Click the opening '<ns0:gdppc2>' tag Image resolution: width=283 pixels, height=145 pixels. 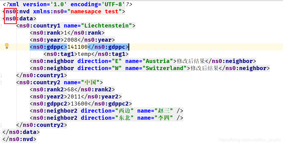click(x=50, y=104)
